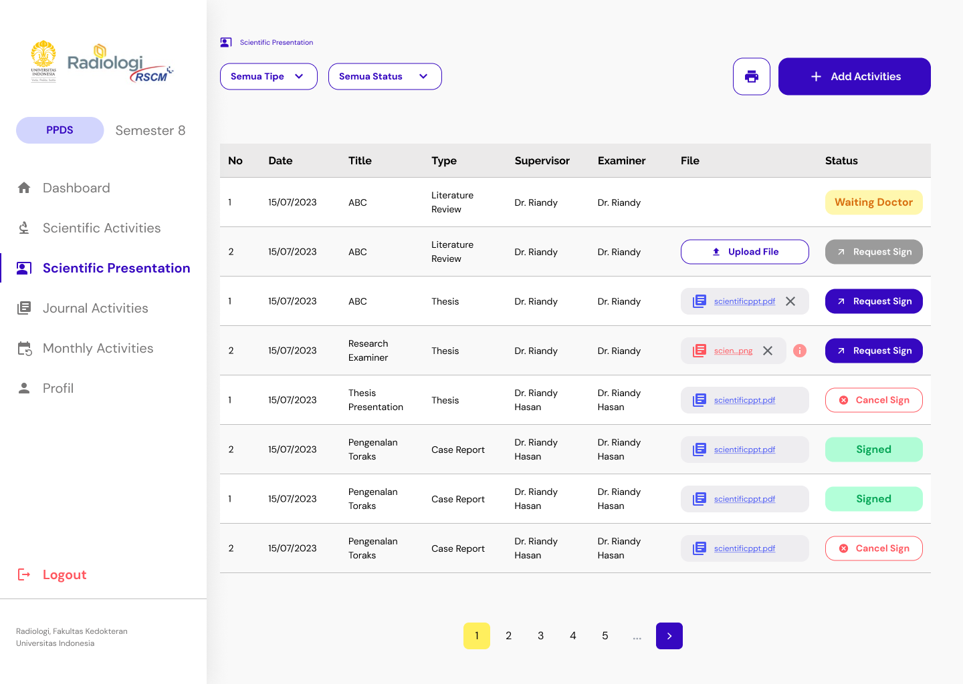
Task: Select pagination page 3
Action: [540, 635]
